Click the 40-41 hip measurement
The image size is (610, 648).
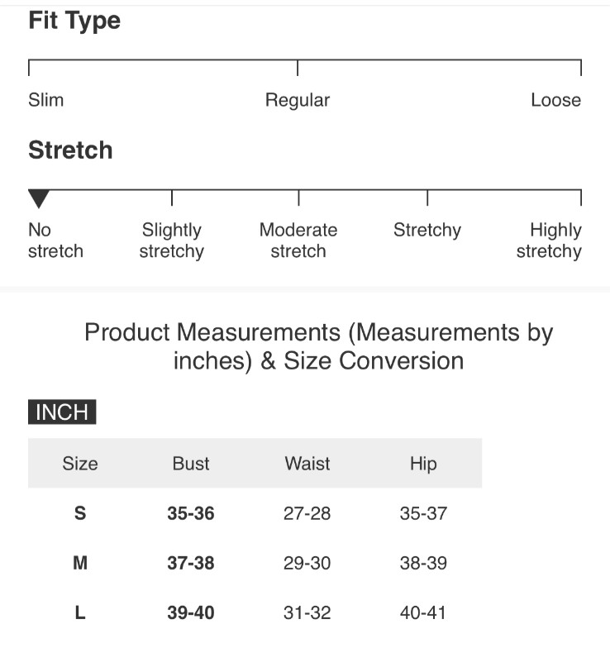pos(423,612)
